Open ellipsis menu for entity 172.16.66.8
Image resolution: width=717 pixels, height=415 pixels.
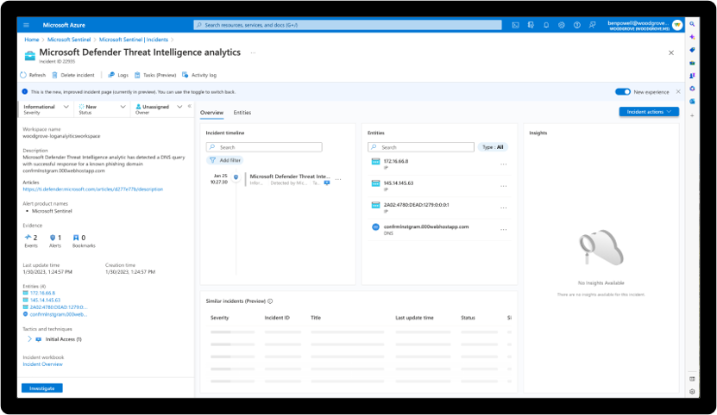(x=504, y=164)
